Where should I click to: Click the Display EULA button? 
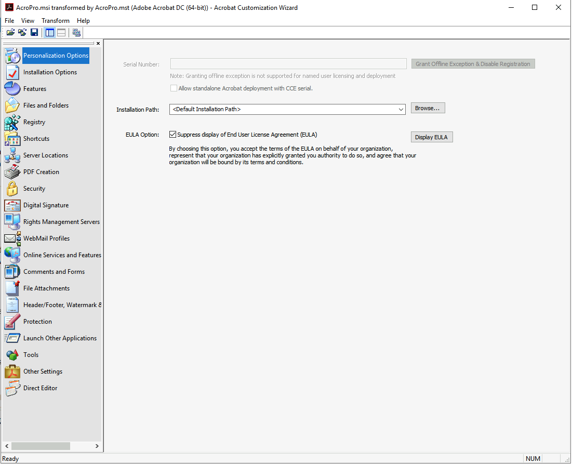point(432,137)
